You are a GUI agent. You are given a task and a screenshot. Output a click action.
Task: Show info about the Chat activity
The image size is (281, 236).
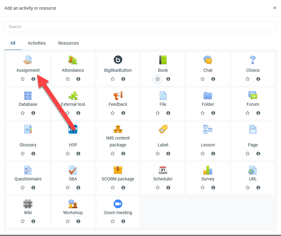213,79
